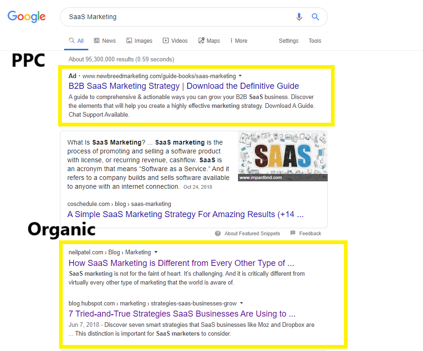Viewport: 423px width, 351px height.
Task: Click the Feedback flag icon
Action: click(x=293, y=233)
